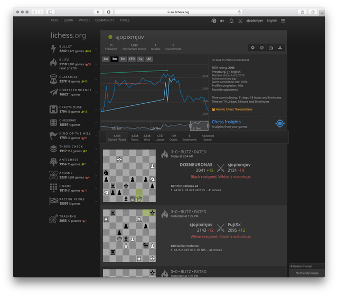Click the blitz flame icon of DOSNEURONAS game
Viewport: 338px width, 296px height.
[x=165, y=154]
